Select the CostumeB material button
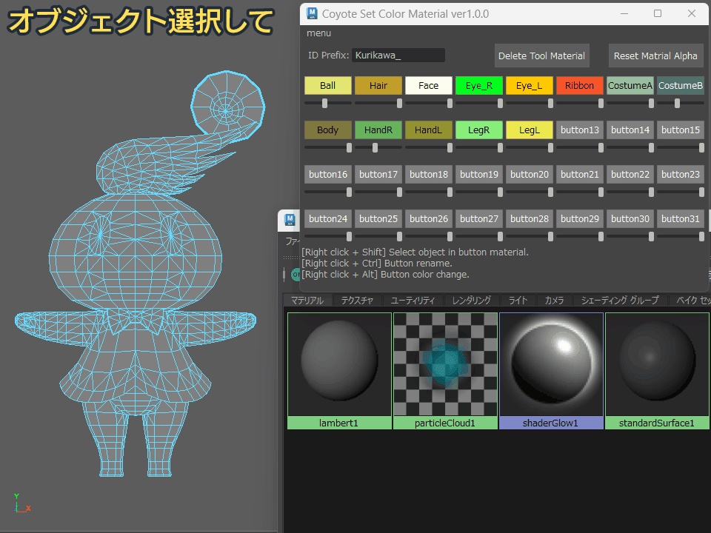Image resolution: width=711 pixels, height=533 pixels. 680,85
